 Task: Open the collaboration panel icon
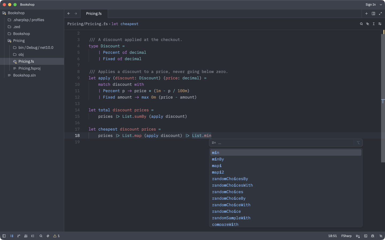click(x=26, y=236)
